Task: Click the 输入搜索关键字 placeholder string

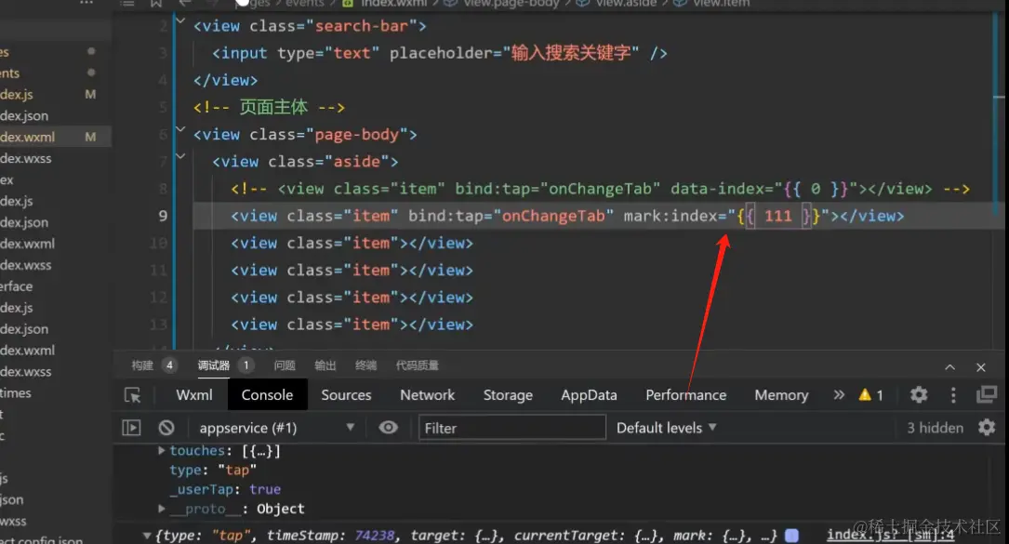Action: click(571, 53)
